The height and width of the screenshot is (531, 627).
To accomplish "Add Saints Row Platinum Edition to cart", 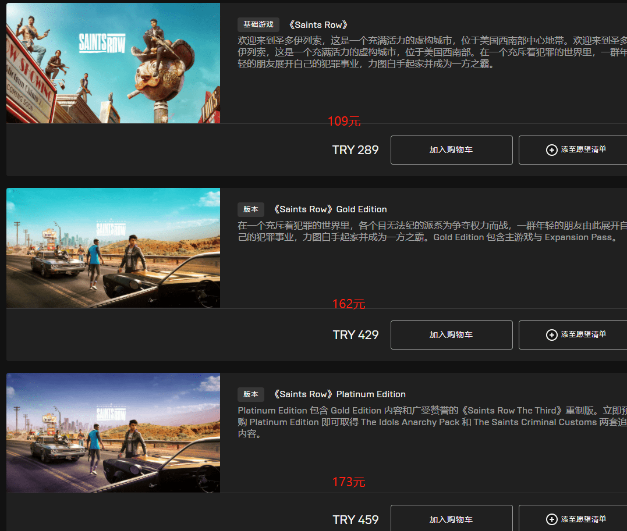I will (451, 519).
